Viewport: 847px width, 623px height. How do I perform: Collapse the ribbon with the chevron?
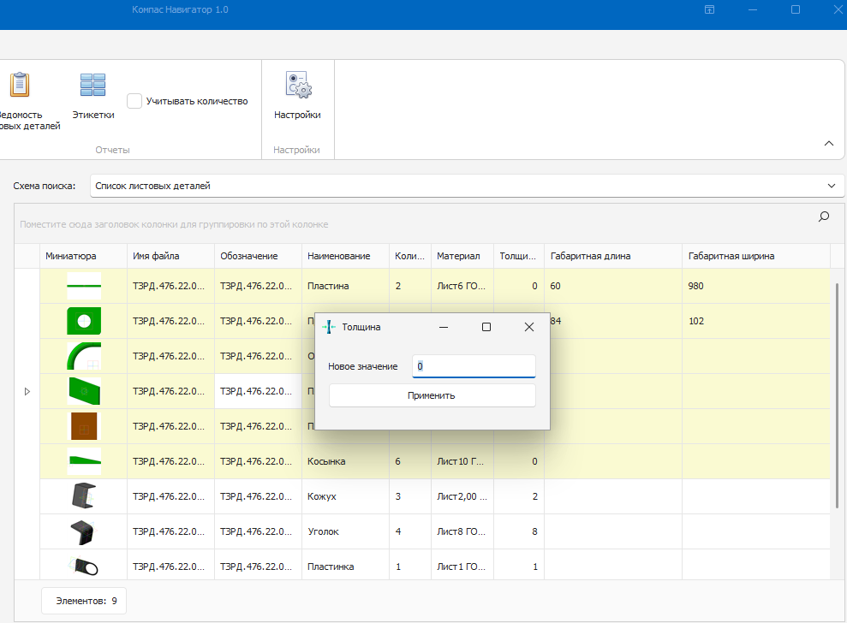[828, 144]
